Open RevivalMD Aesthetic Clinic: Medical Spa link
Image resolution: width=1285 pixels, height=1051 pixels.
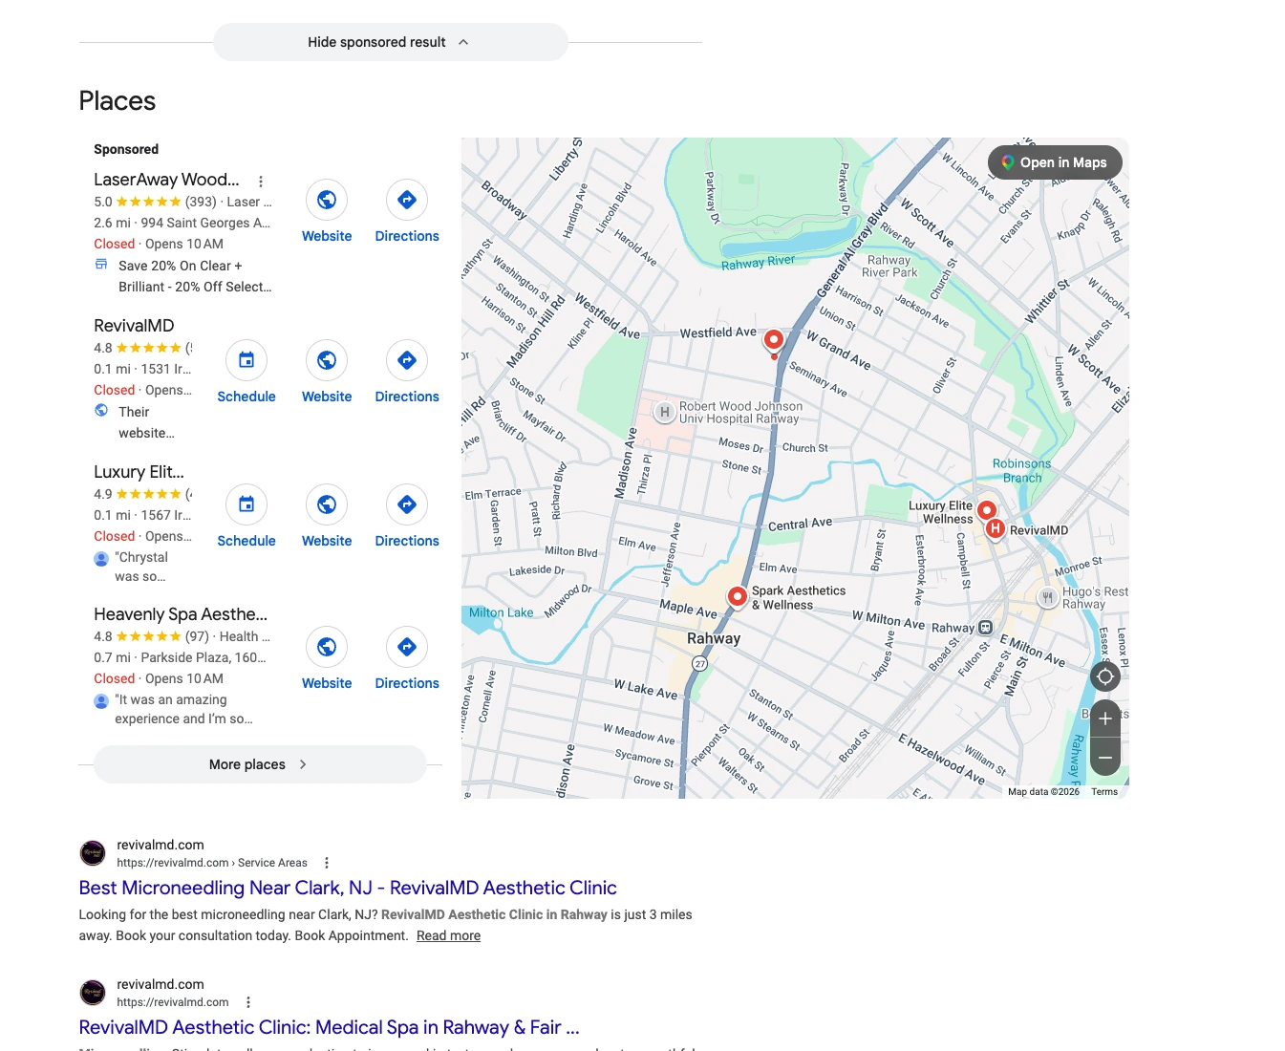[x=329, y=1027]
